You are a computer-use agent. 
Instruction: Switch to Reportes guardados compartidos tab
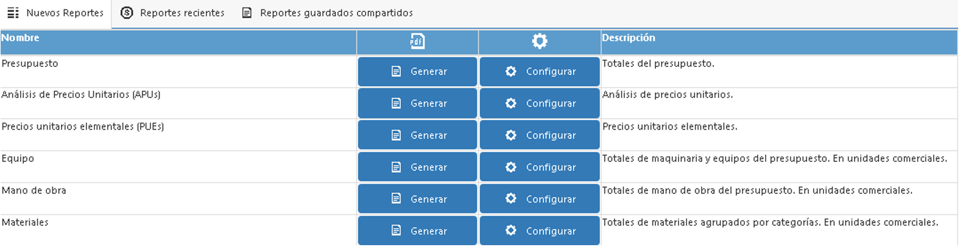coord(327,13)
